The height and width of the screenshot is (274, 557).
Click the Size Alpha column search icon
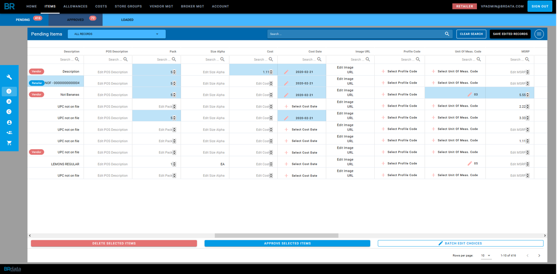click(x=222, y=59)
